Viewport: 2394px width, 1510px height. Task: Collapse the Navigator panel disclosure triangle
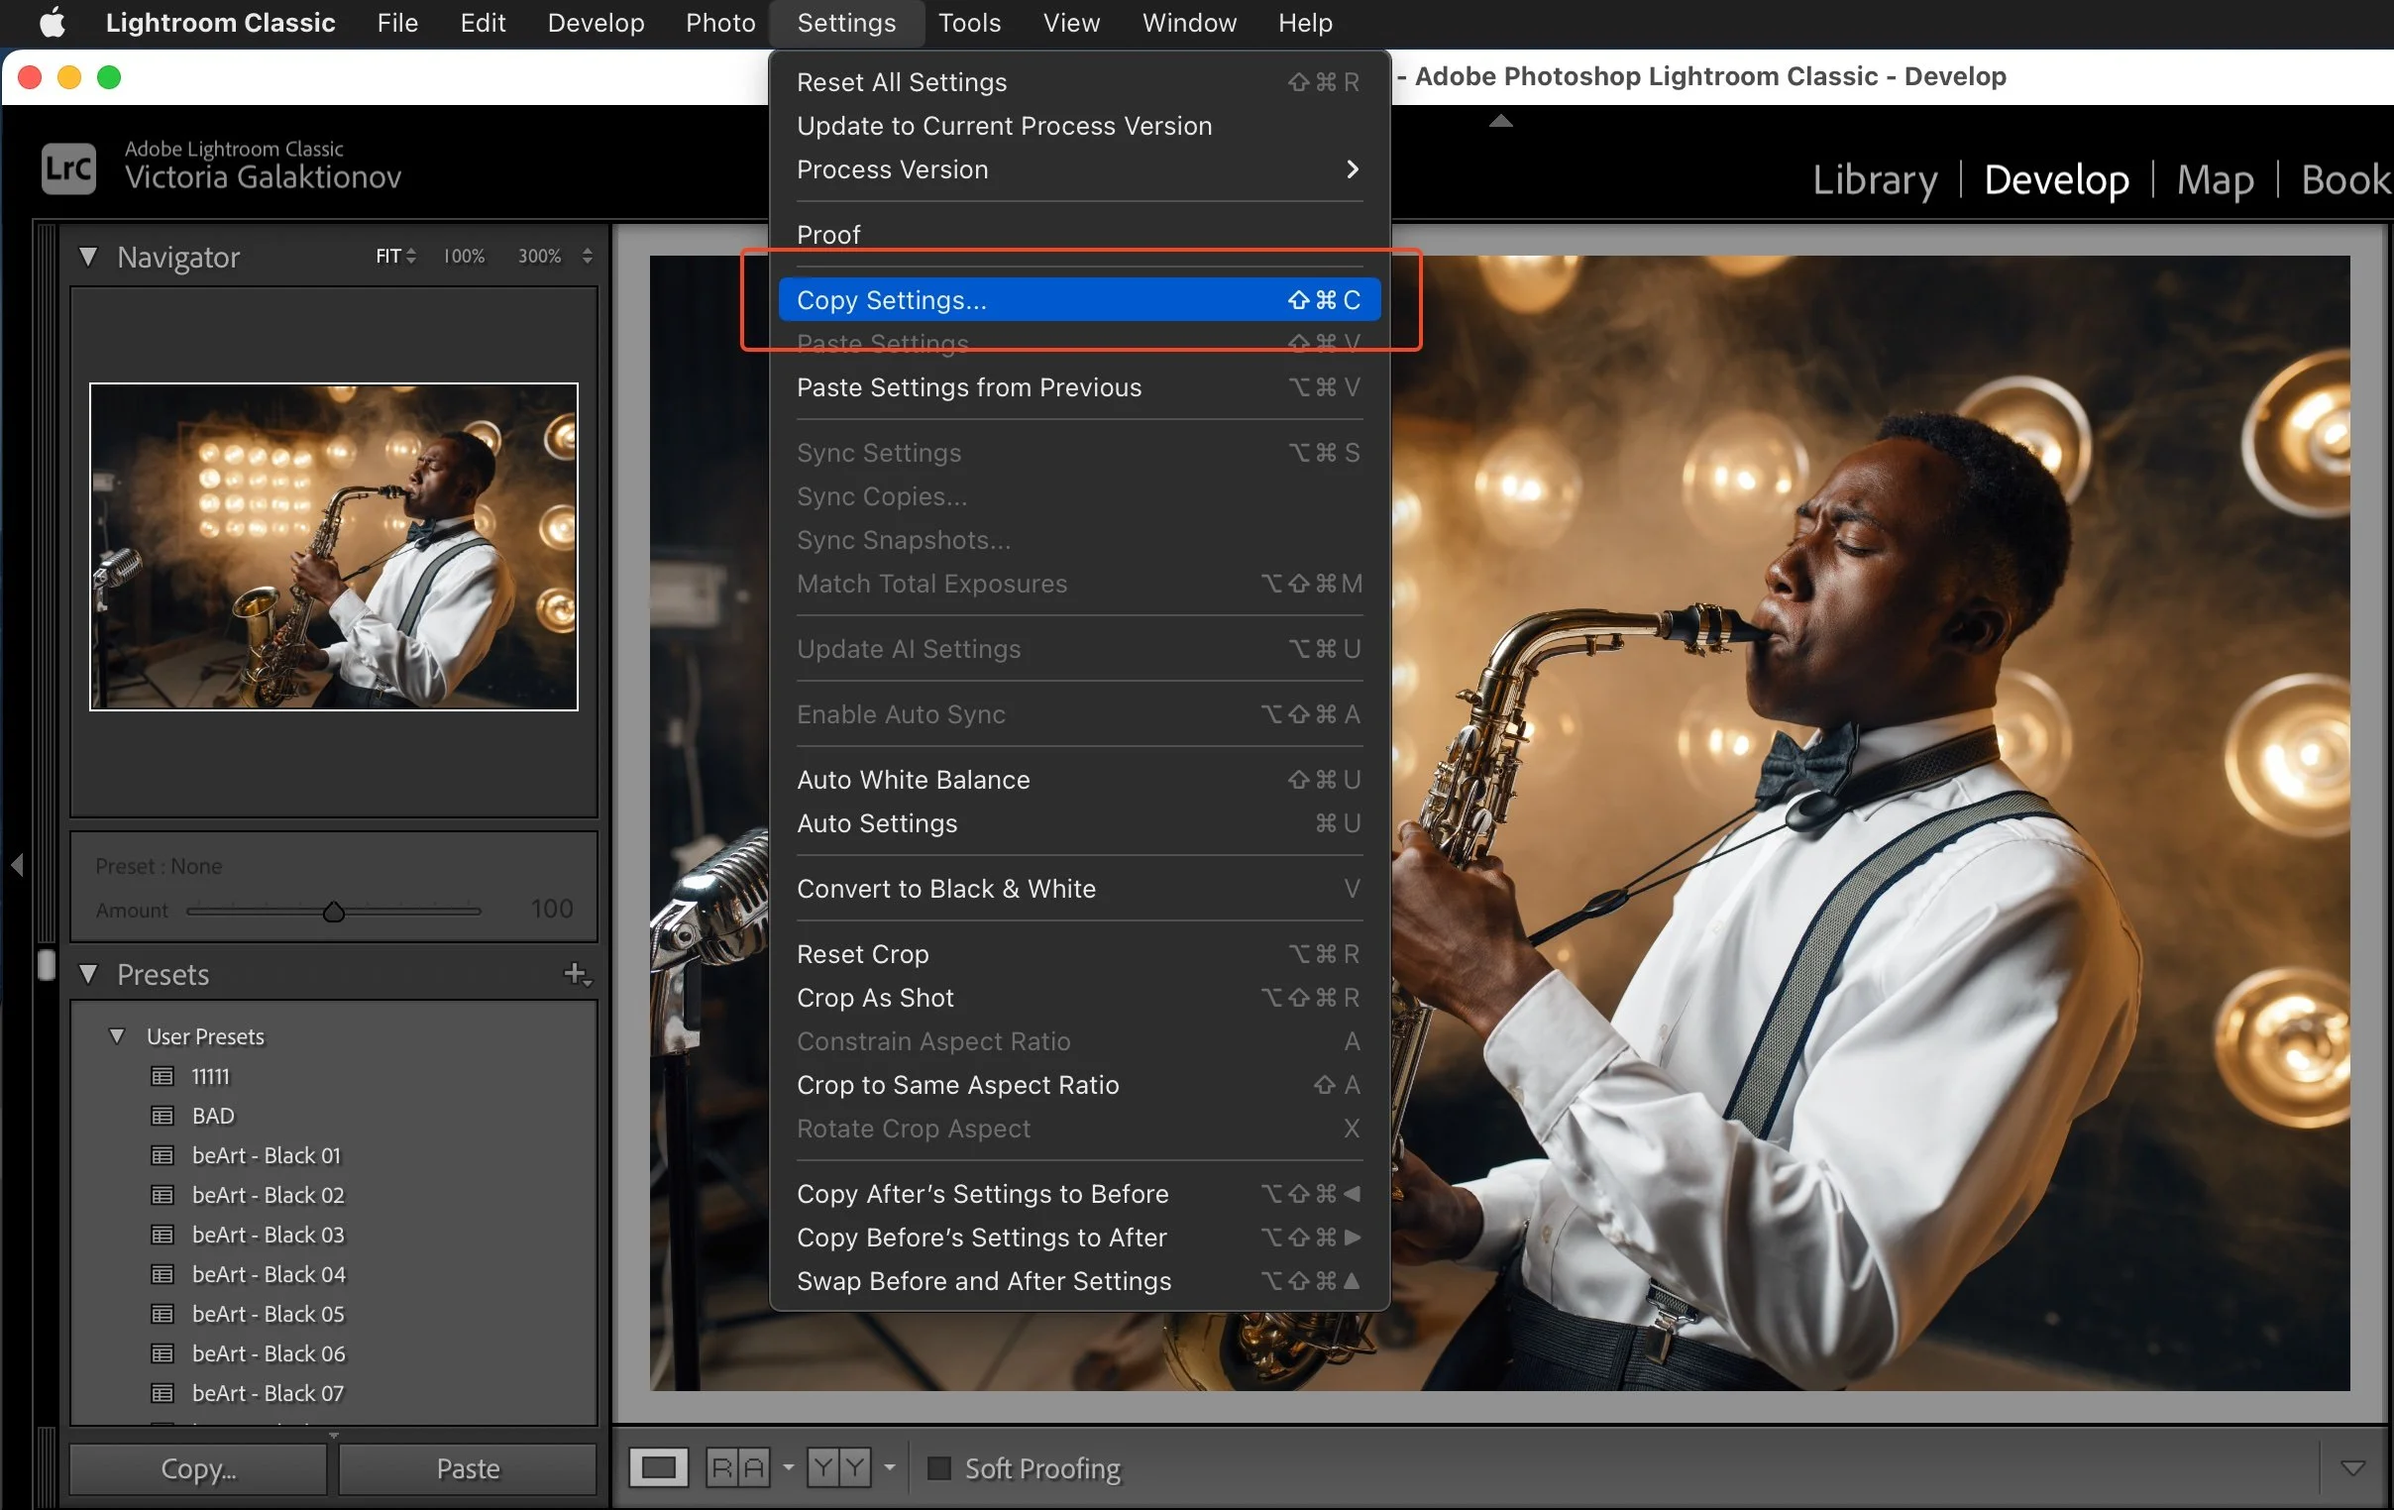[88, 258]
